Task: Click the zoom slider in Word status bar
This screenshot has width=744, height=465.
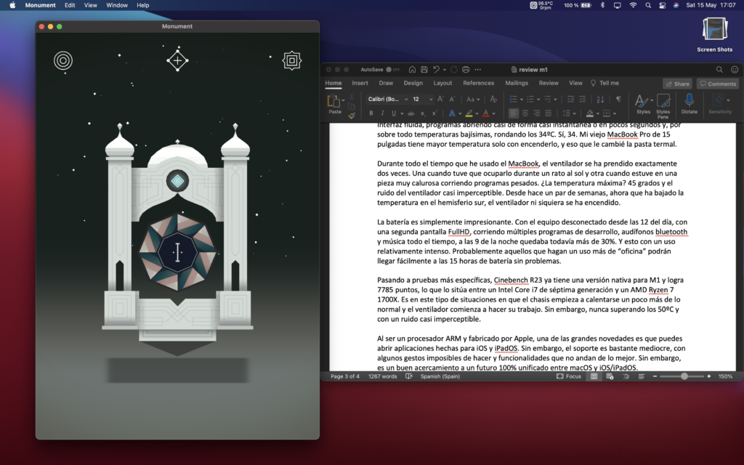Action: (684, 376)
